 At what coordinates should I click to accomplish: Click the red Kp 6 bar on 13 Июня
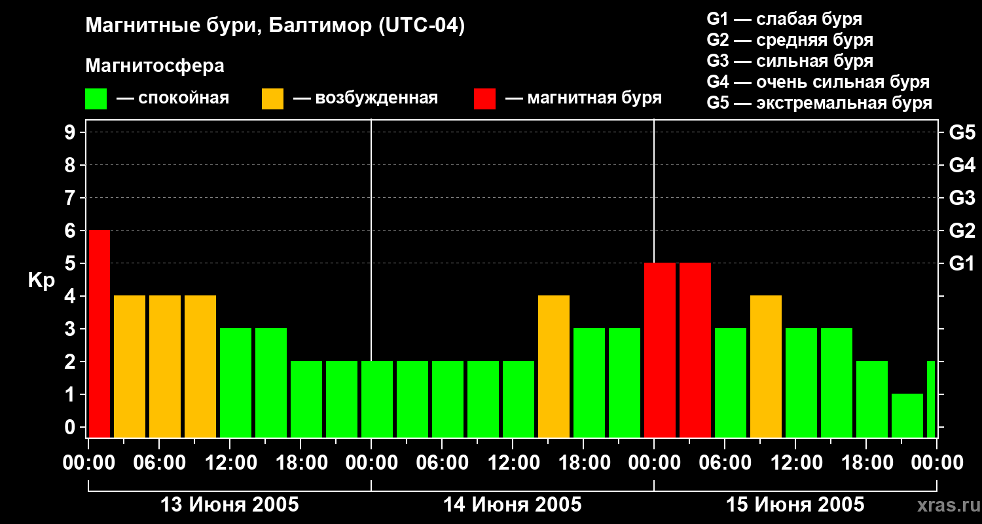(100, 333)
